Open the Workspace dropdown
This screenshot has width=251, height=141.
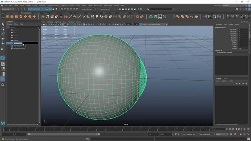(235, 5)
